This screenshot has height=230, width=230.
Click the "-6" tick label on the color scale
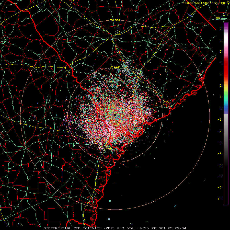click(220, 176)
